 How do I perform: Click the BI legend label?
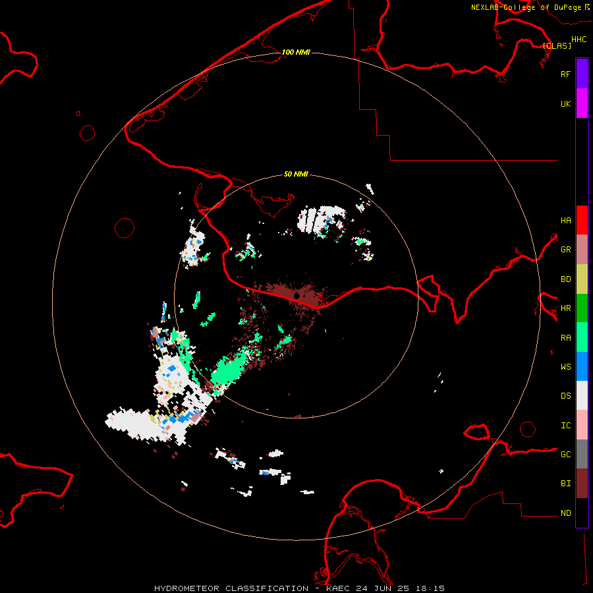[565, 484]
